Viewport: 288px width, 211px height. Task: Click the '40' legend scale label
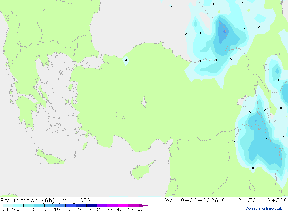[x=120, y=209]
